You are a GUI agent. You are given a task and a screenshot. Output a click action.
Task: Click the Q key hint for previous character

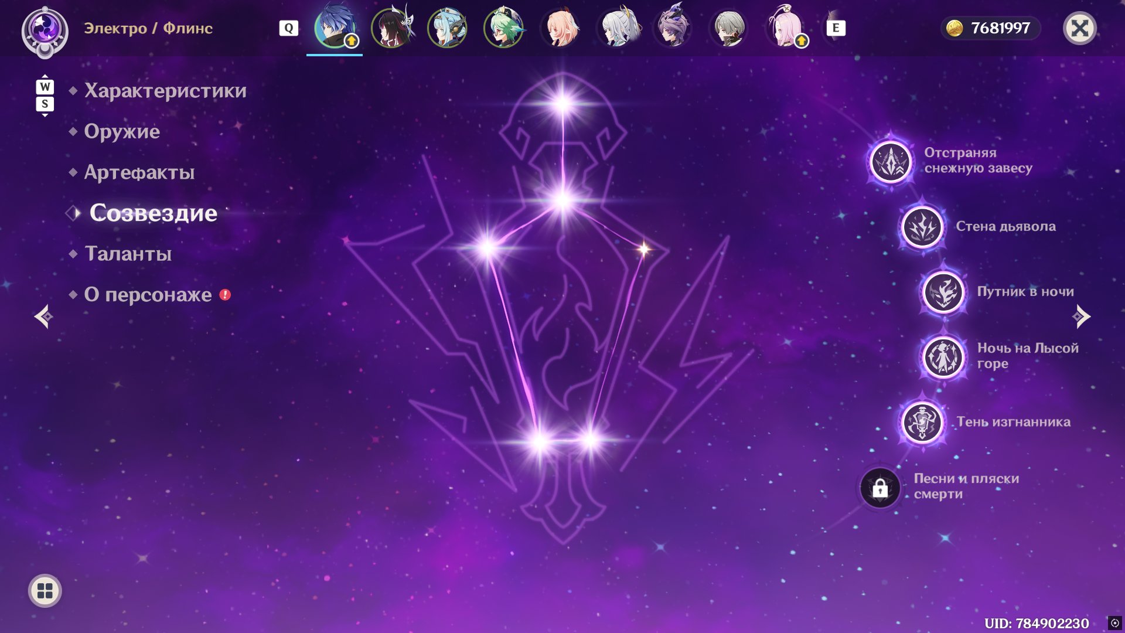tap(289, 28)
